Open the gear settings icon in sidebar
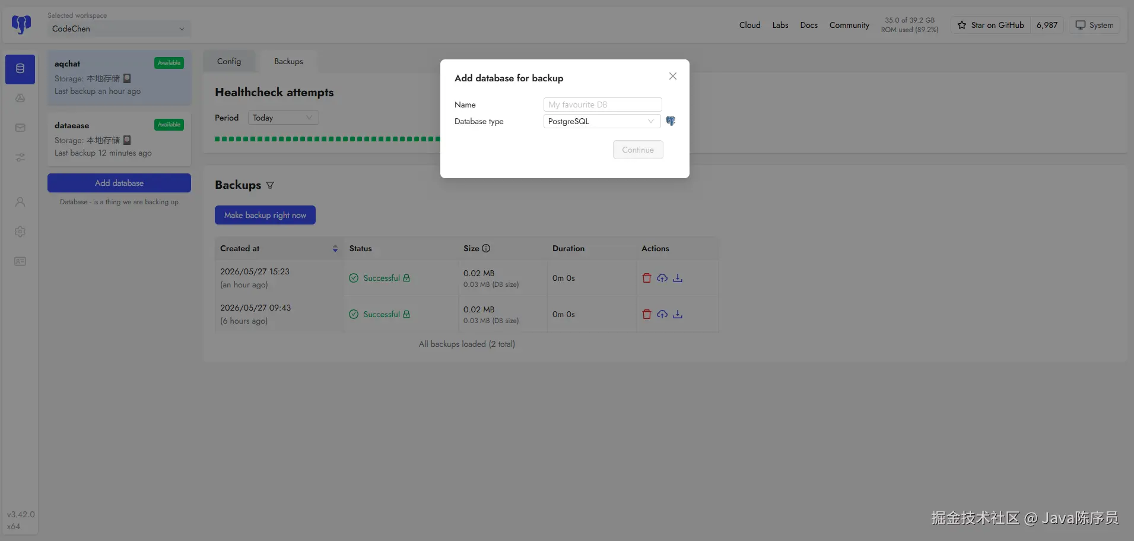Screen dimensions: 1134x541 pyautogui.click(x=20, y=232)
